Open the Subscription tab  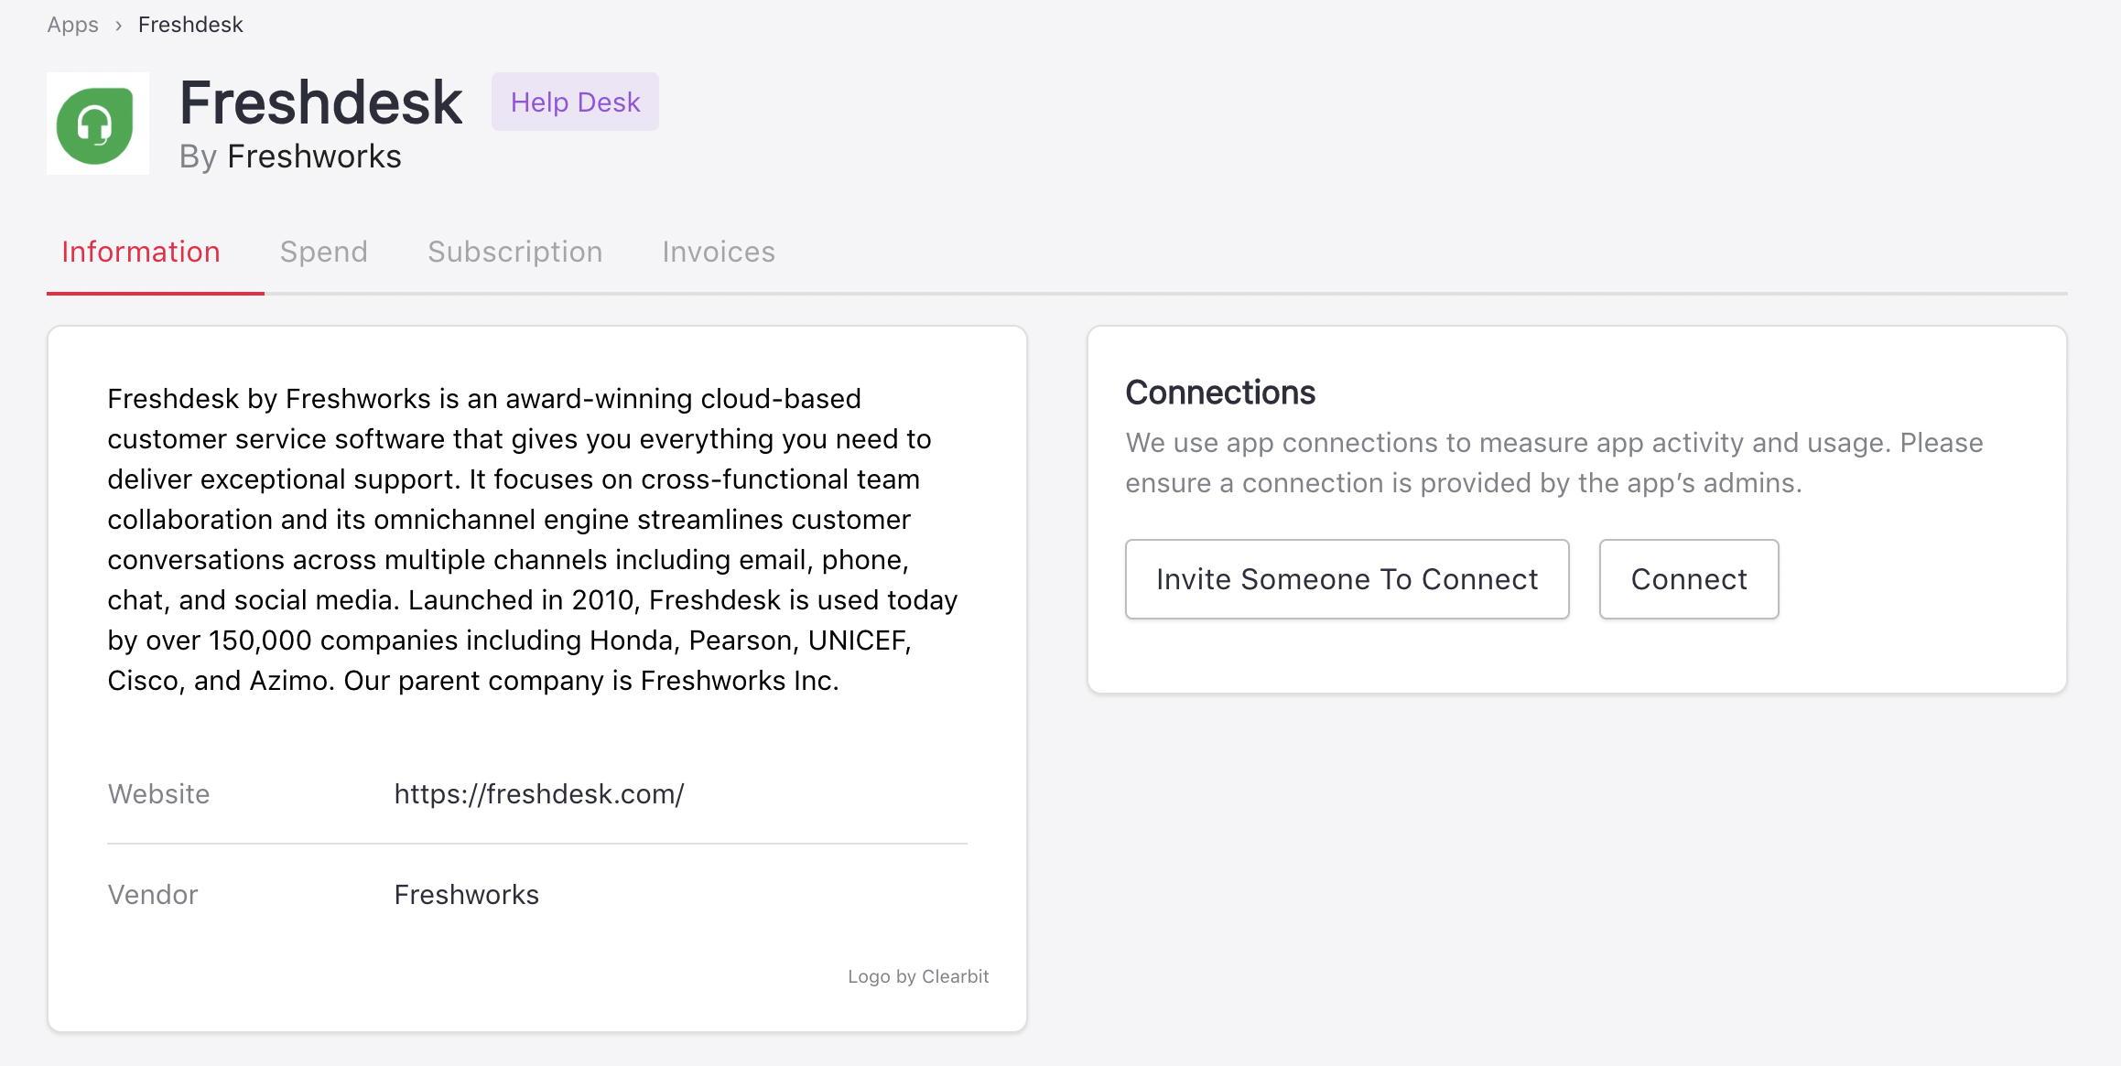[514, 252]
